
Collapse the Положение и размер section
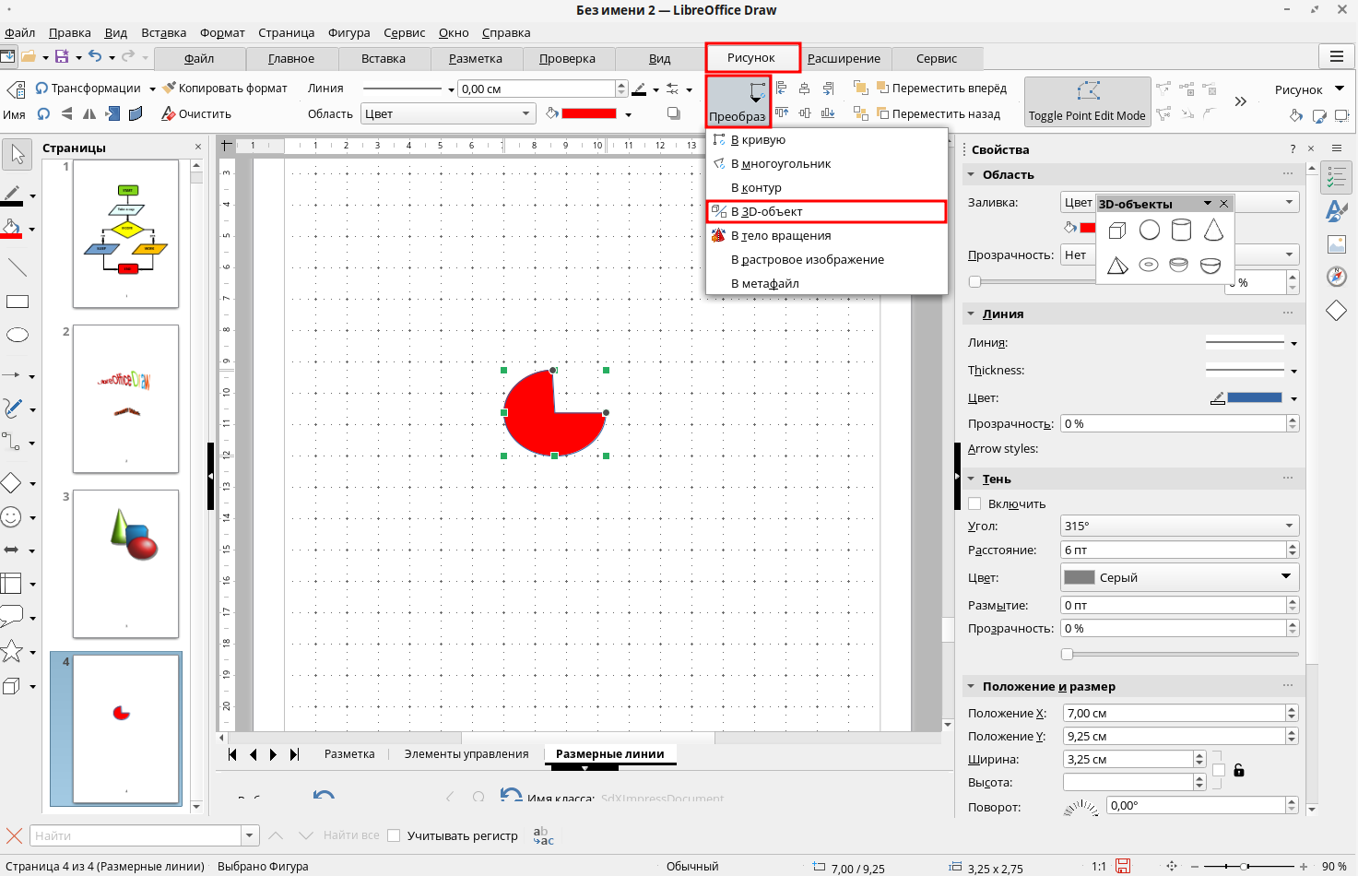(972, 686)
